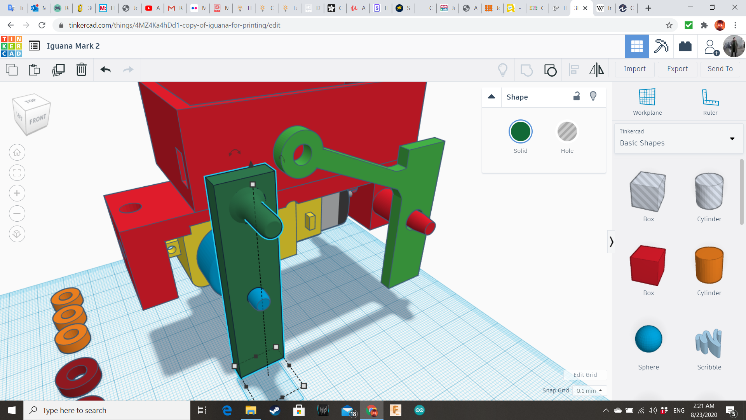Click the Delete trash can icon
The width and height of the screenshot is (746, 420).
pyautogui.click(x=82, y=70)
